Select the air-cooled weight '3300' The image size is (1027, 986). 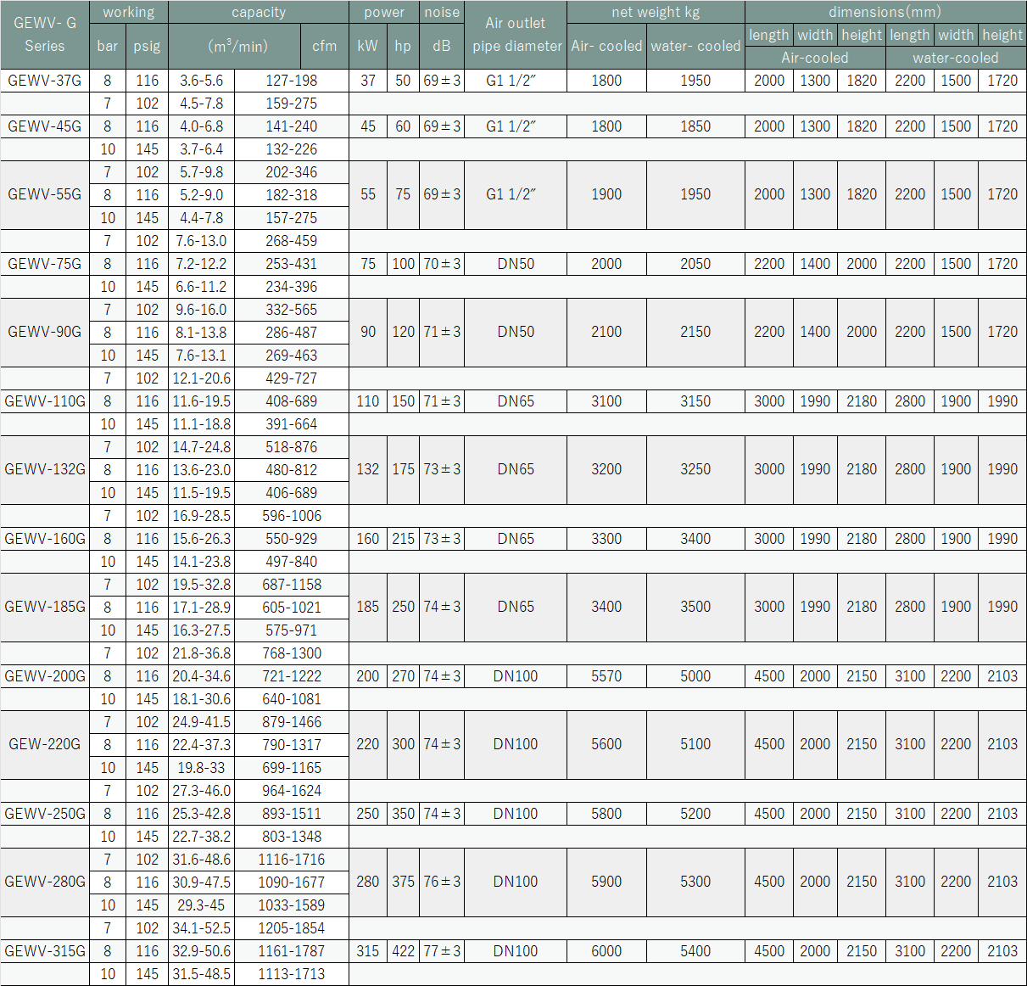(x=606, y=539)
